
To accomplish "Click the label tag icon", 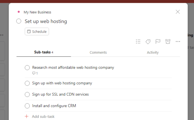I will coord(148,42).
